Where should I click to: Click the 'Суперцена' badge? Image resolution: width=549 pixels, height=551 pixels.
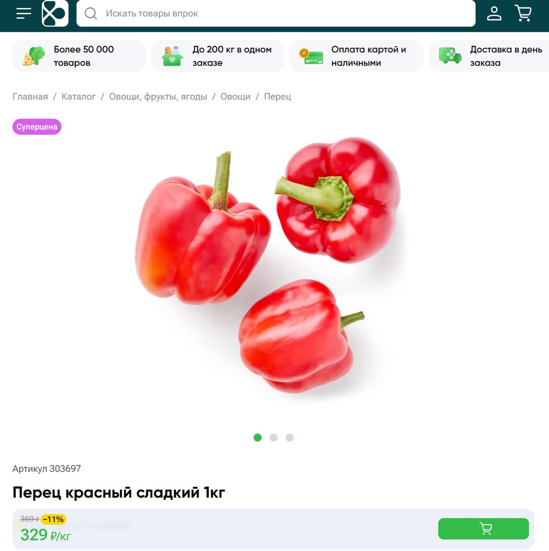[x=37, y=127]
